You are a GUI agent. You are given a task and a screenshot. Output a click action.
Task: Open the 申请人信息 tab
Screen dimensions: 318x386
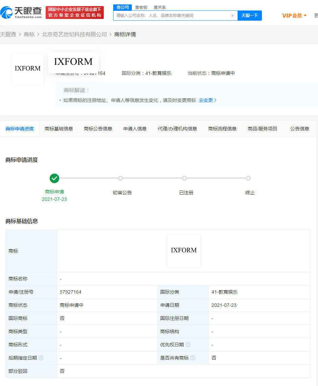134,129
